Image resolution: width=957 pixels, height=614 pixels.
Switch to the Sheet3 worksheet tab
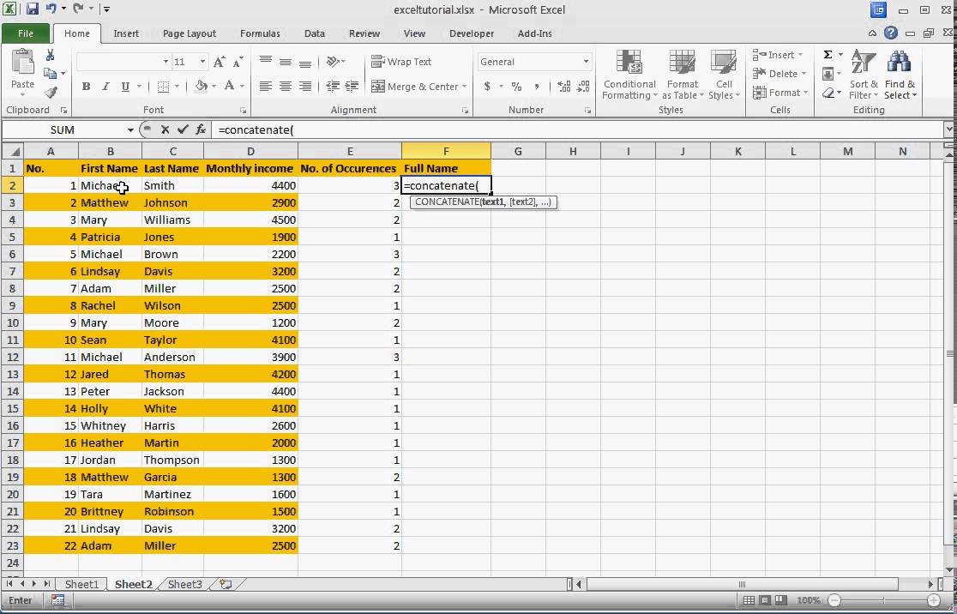184,584
